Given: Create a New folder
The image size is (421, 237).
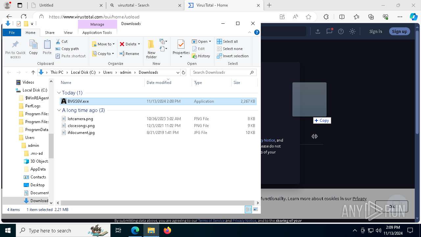Looking at the screenshot, I should point(151,49).
